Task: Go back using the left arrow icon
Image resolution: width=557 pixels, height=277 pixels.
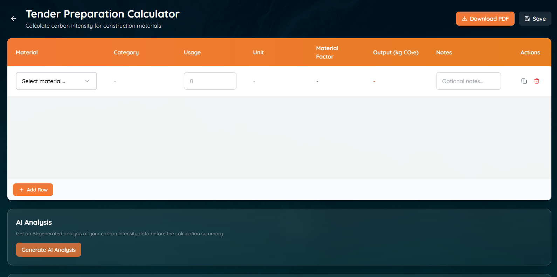Action: (14, 19)
